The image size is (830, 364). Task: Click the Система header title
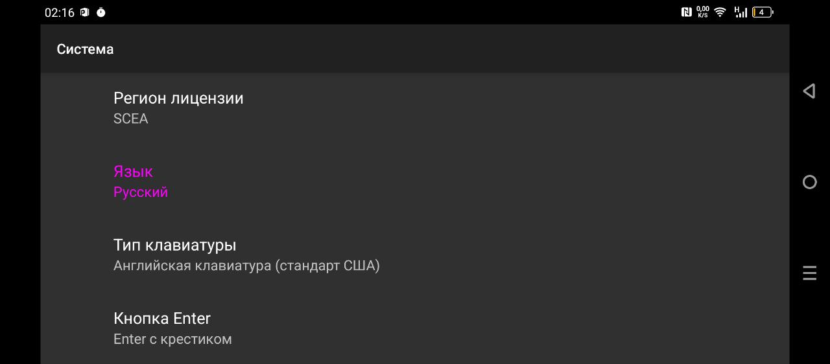(x=85, y=49)
